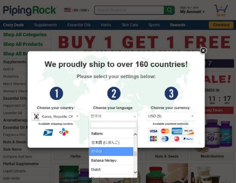Open the USD ($) currency dropdown
Screen dimensions: 236x183
point(171,116)
